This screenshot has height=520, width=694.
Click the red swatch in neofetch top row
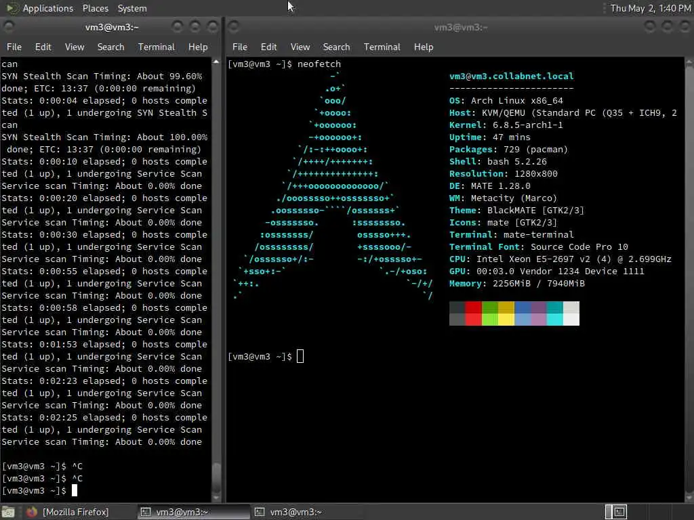click(x=473, y=307)
